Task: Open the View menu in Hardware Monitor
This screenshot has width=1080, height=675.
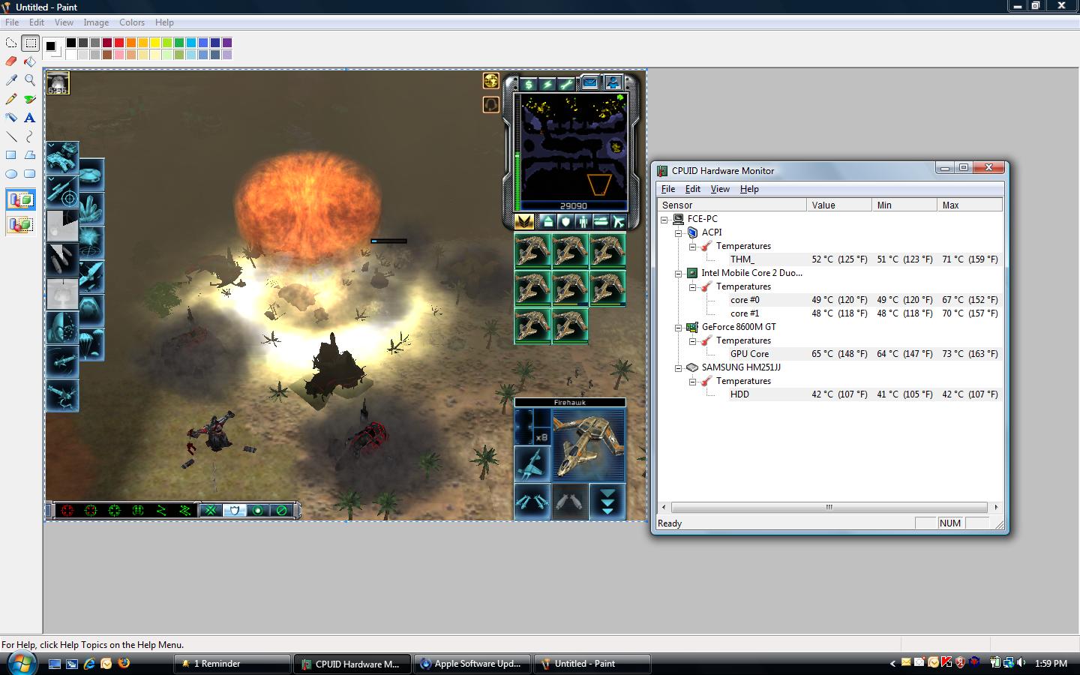Action: pos(720,189)
